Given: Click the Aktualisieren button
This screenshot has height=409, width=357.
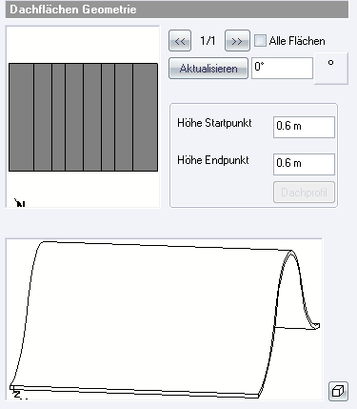Looking at the screenshot, I should click(x=208, y=69).
